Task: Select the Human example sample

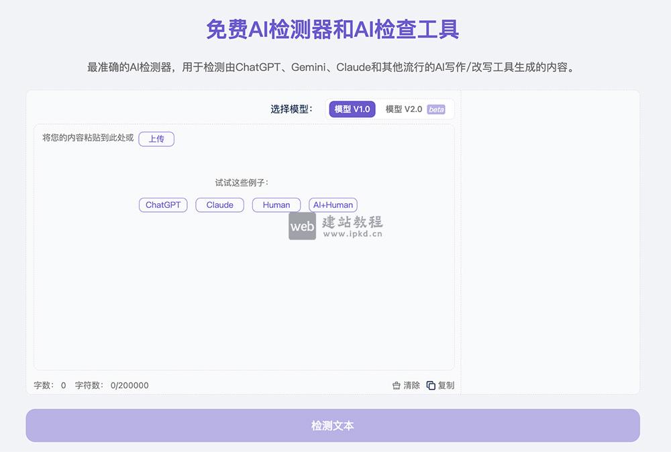Action: [x=276, y=205]
